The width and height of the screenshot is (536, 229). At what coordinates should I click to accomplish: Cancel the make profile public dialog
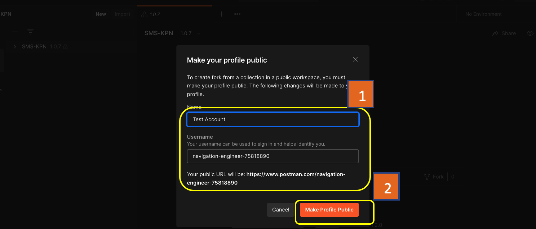280,210
